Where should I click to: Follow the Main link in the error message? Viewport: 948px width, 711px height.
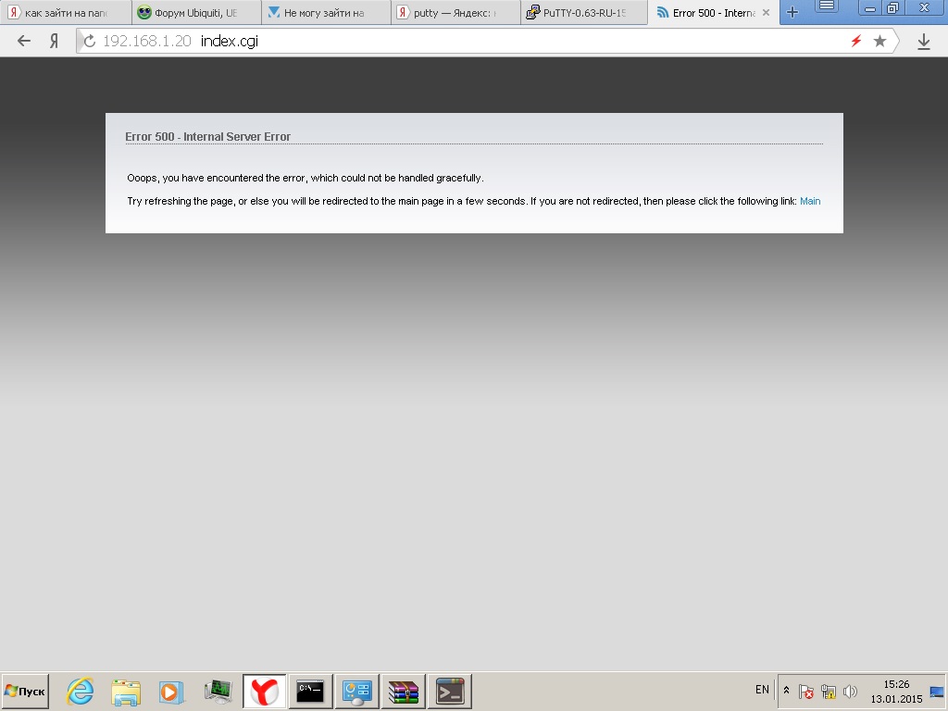coord(809,201)
